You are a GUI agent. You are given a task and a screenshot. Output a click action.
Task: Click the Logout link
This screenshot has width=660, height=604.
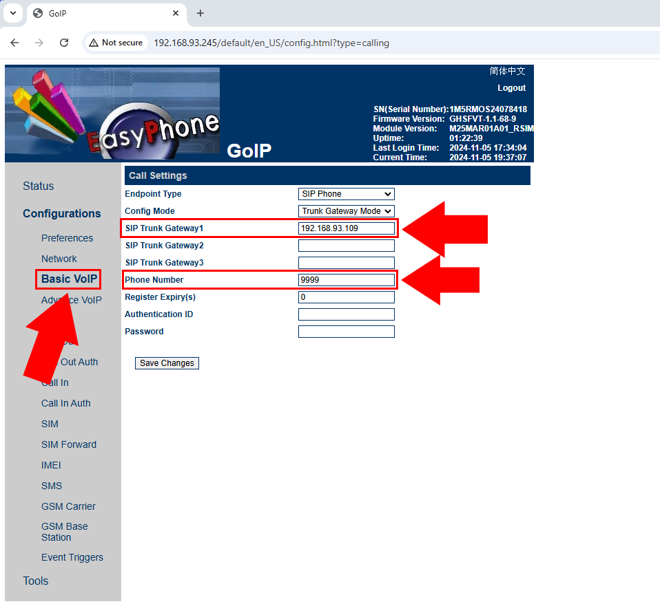click(x=511, y=88)
